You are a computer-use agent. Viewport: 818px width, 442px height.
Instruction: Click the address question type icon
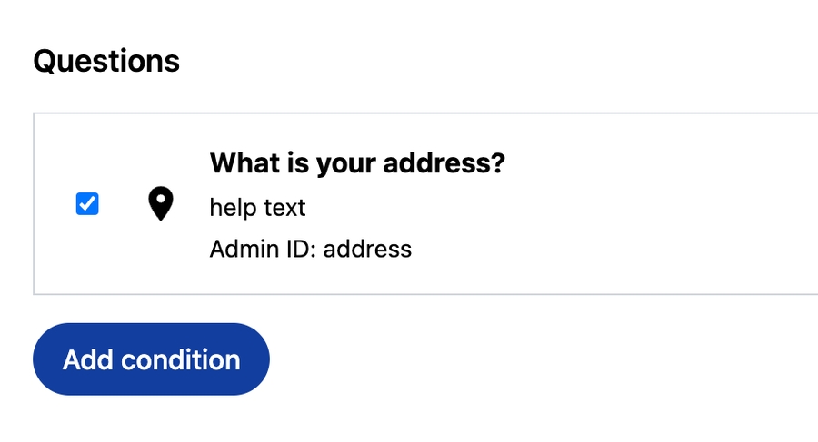pos(160,204)
